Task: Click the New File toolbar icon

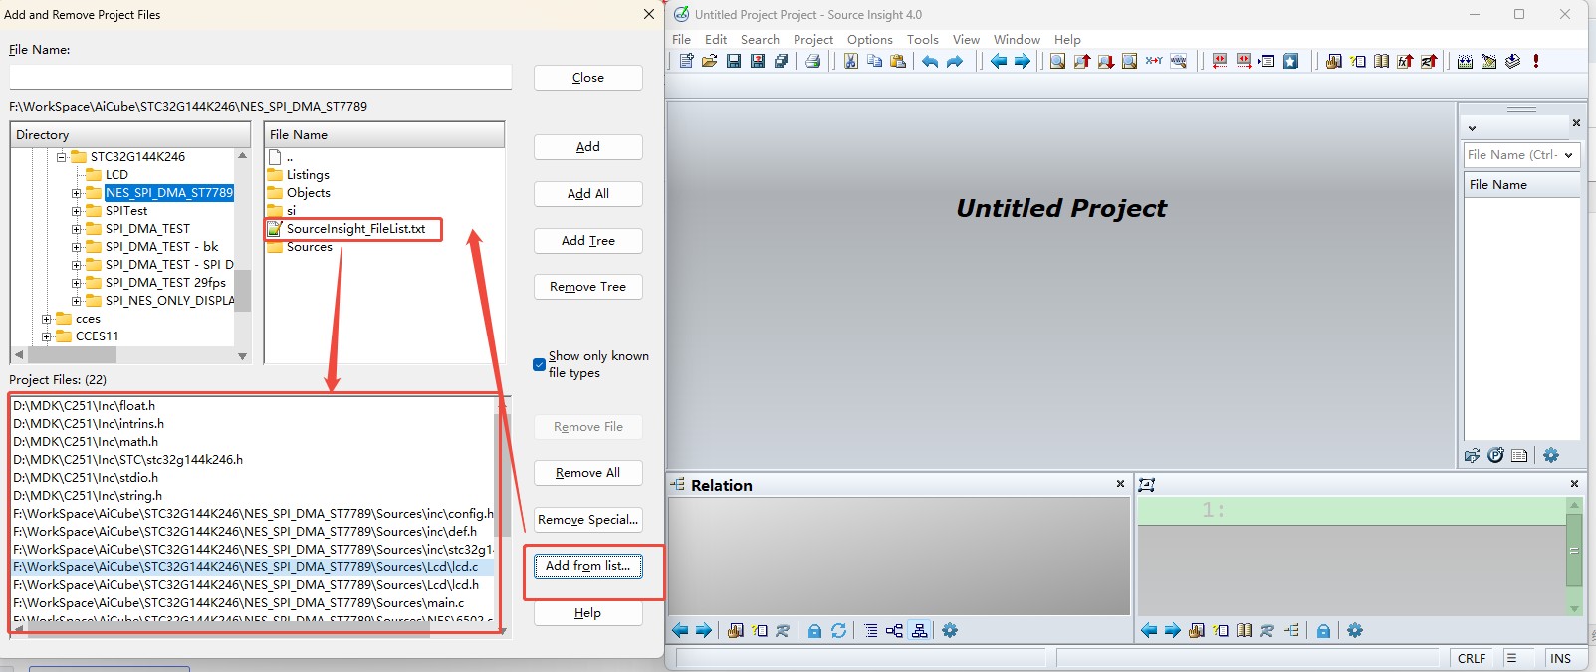Action: [686, 61]
